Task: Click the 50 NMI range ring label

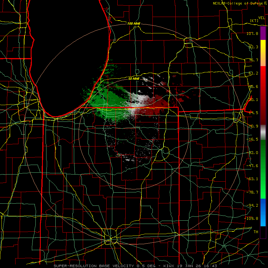Action: pos(134,79)
